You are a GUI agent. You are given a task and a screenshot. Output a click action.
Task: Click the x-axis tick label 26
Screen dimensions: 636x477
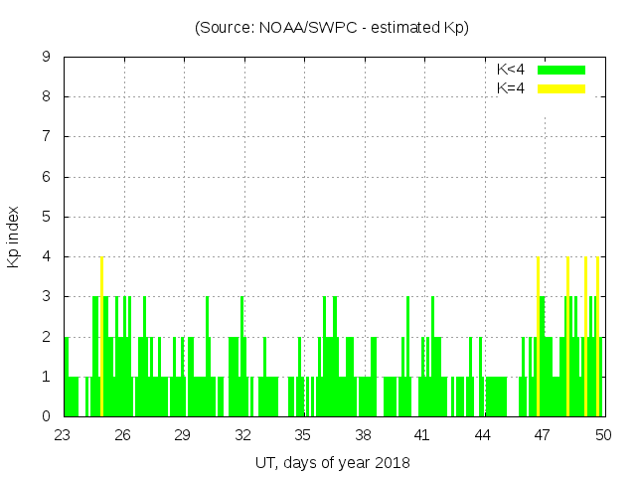(x=123, y=435)
